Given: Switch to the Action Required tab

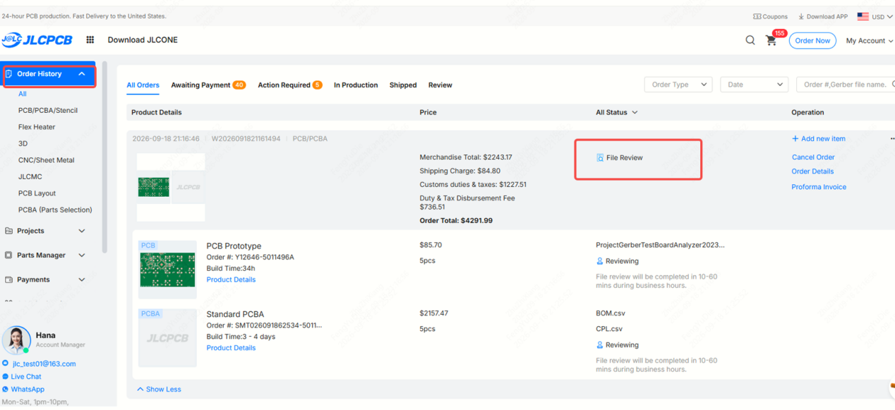Looking at the screenshot, I should [x=290, y=85].
